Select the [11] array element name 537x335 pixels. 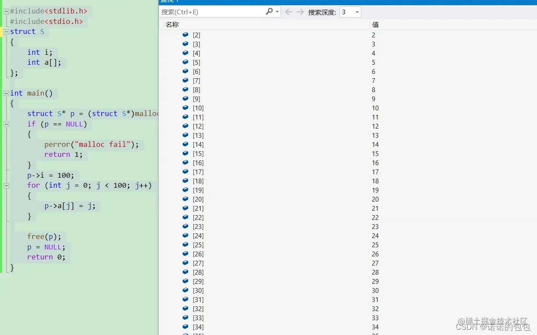[198, 117]
